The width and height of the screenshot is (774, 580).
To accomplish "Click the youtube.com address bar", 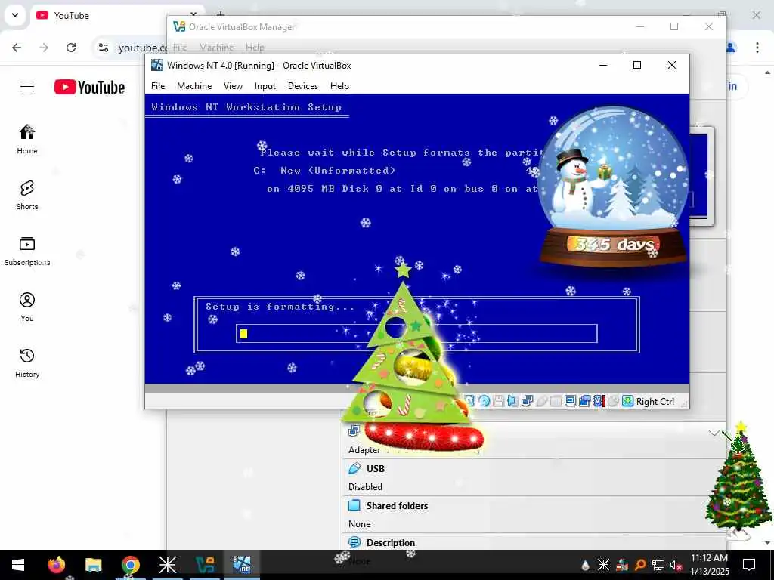I will coord(141,48).
